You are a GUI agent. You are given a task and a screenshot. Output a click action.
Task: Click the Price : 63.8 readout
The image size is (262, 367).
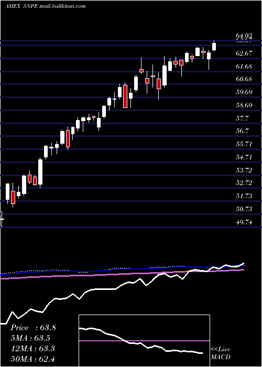pyautogui.click(x=33, y=328)
